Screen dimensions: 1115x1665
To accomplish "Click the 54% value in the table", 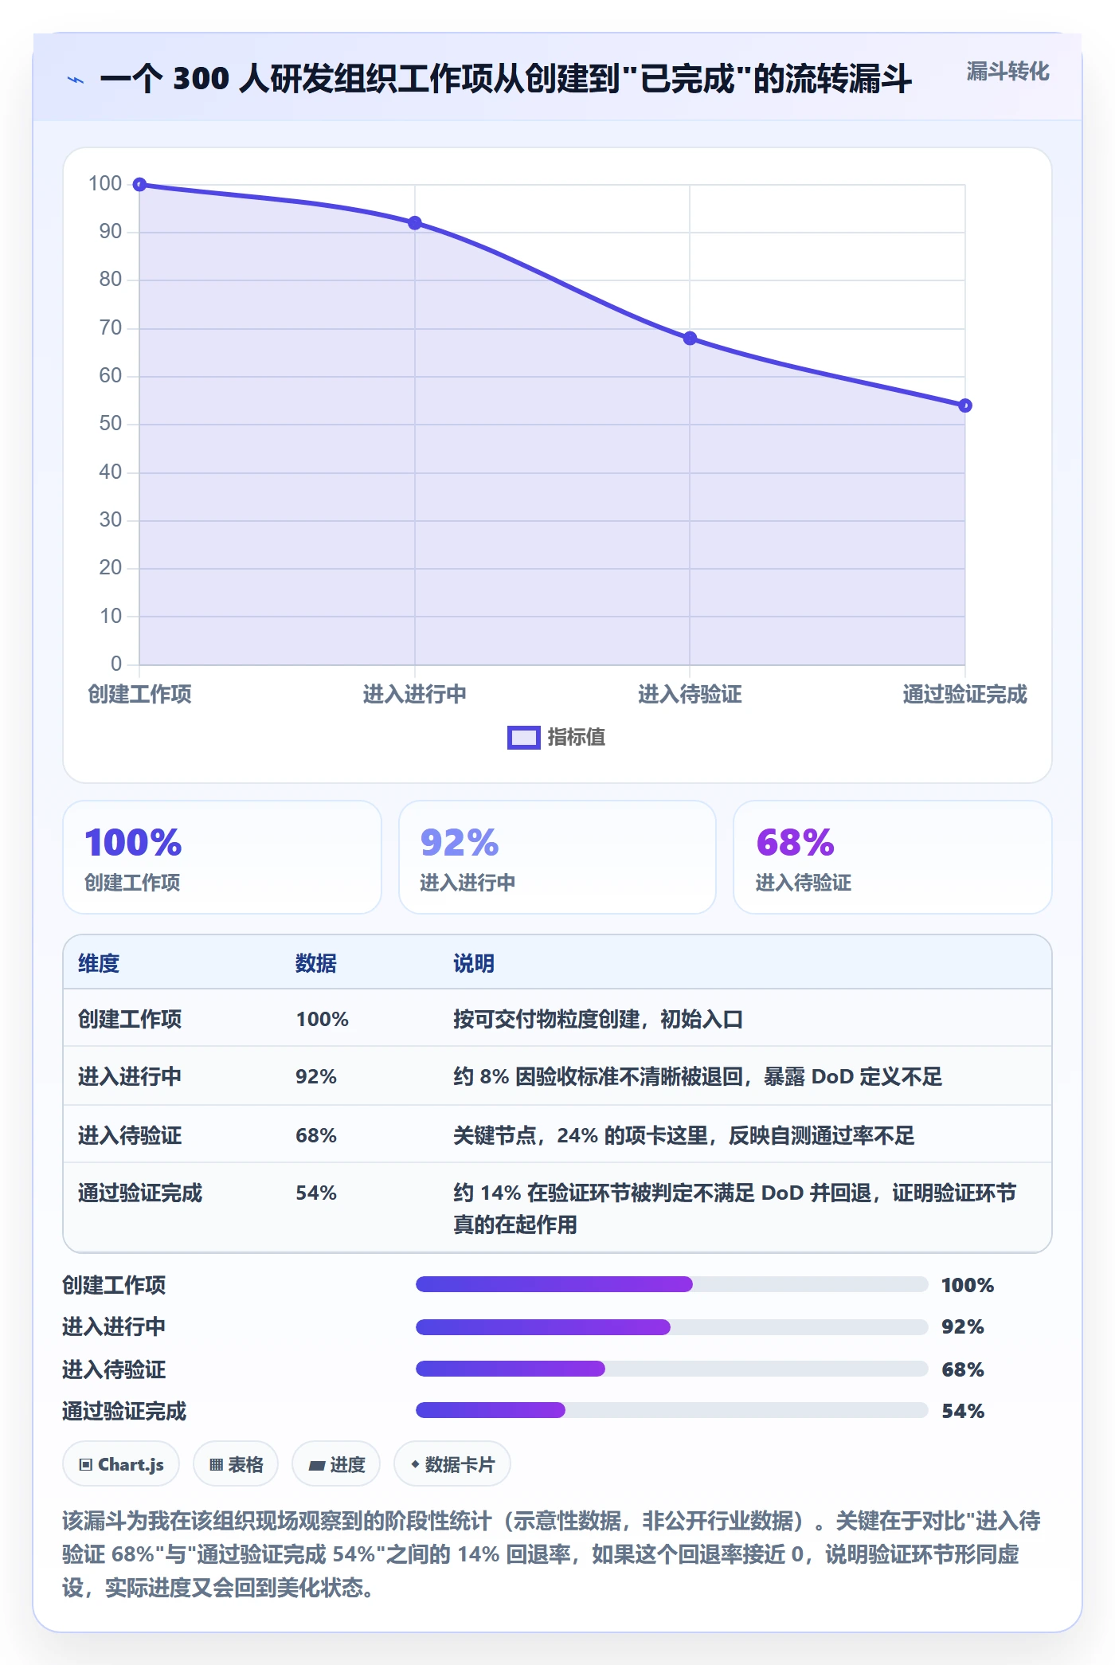I will (x=316, y=1193).
